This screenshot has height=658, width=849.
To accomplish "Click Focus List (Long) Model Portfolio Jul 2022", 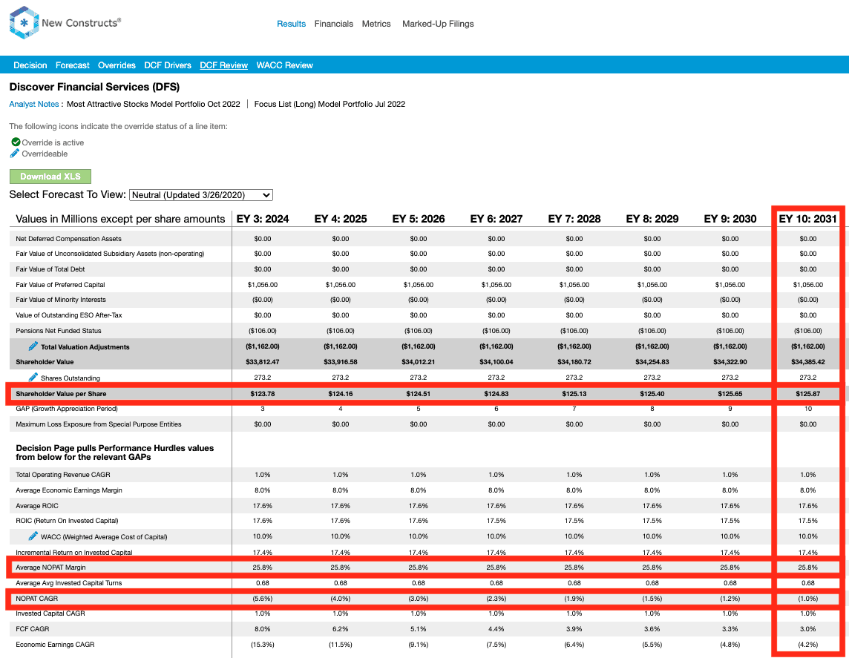I will (330, 104).
